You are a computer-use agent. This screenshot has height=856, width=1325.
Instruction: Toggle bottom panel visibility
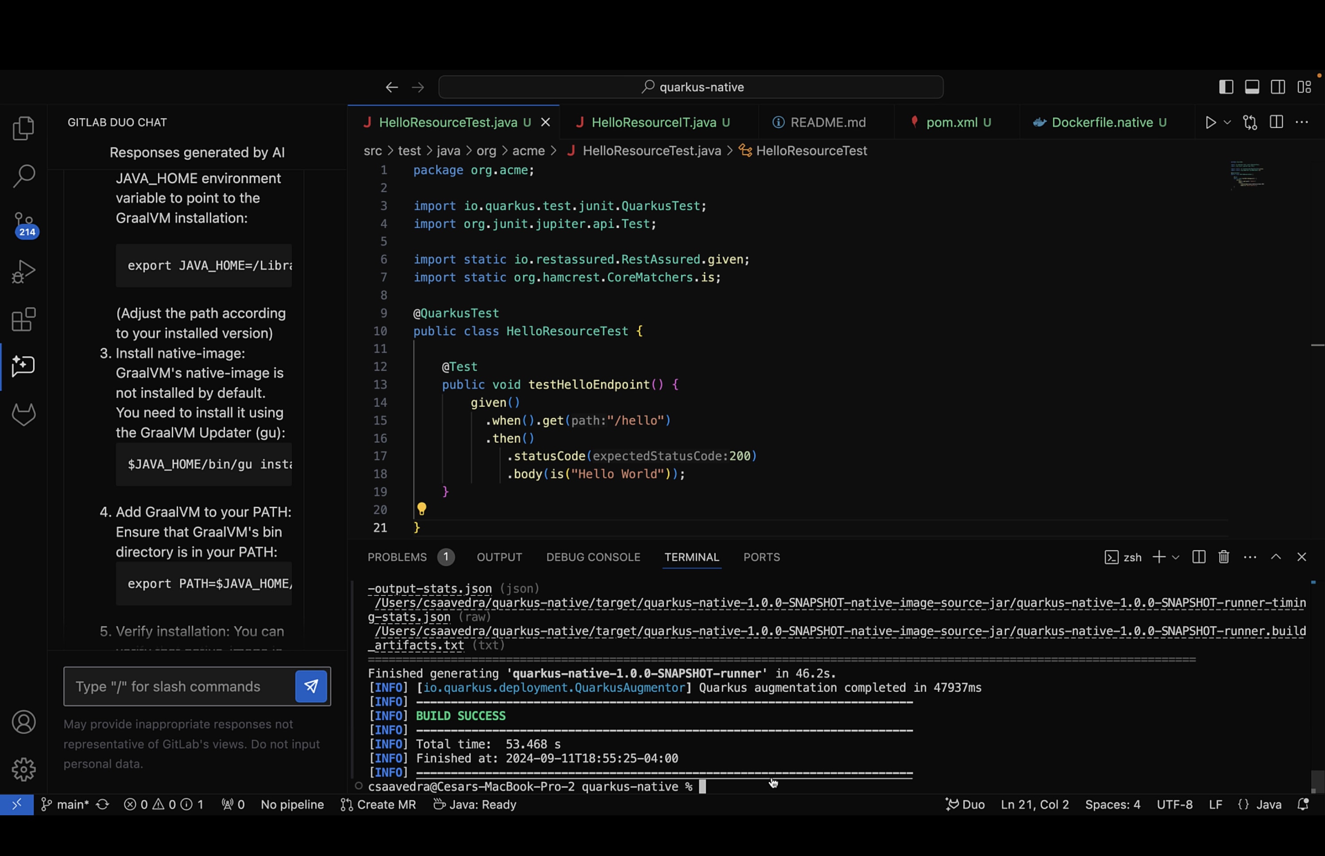point(1251,87)
